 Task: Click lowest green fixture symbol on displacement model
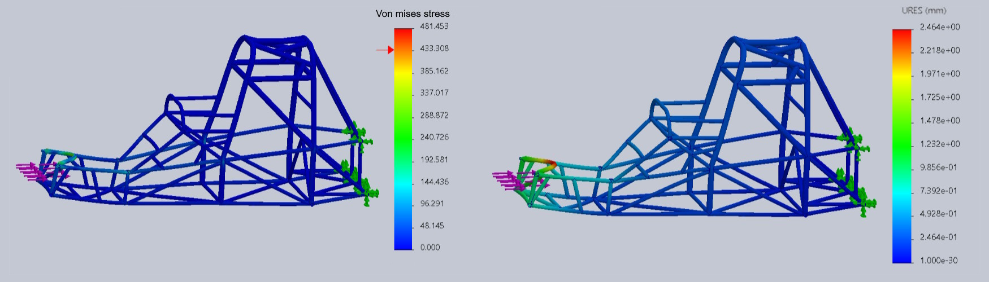point(865,202)
